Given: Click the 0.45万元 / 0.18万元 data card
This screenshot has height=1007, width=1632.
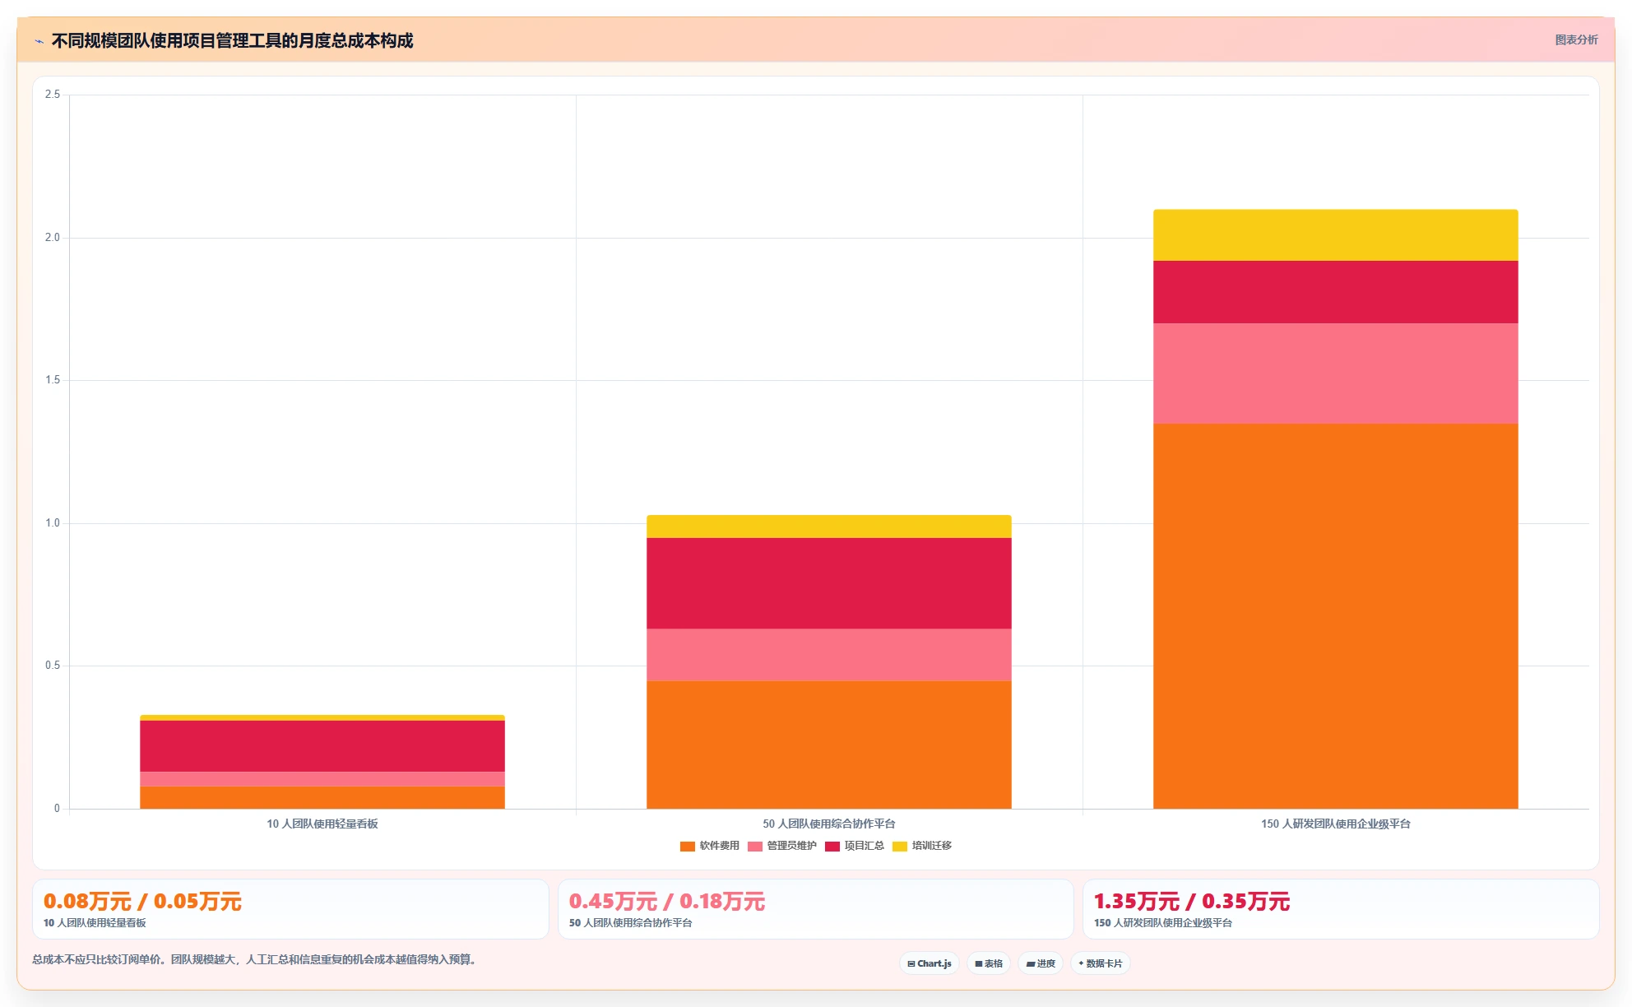Looking at the screenshot, I should pos(816,909).
